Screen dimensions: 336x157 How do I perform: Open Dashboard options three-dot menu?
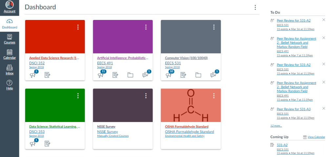(255, 8)
